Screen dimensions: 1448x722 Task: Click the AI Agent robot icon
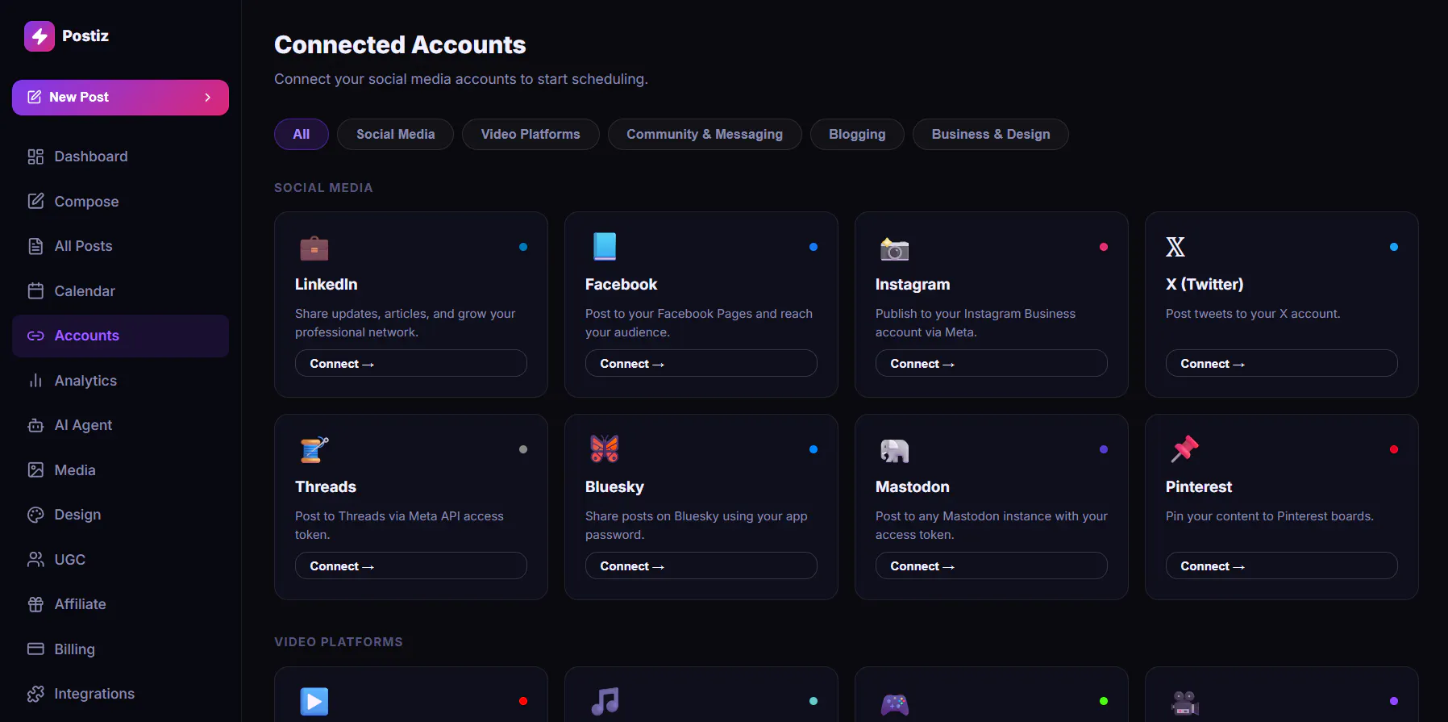(35, 425)
